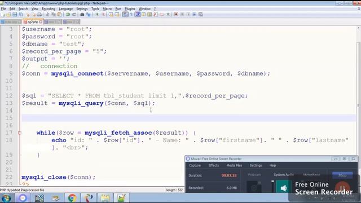Create a new file from the toolbar
This screenshot has height=203, width=361.
4,15
